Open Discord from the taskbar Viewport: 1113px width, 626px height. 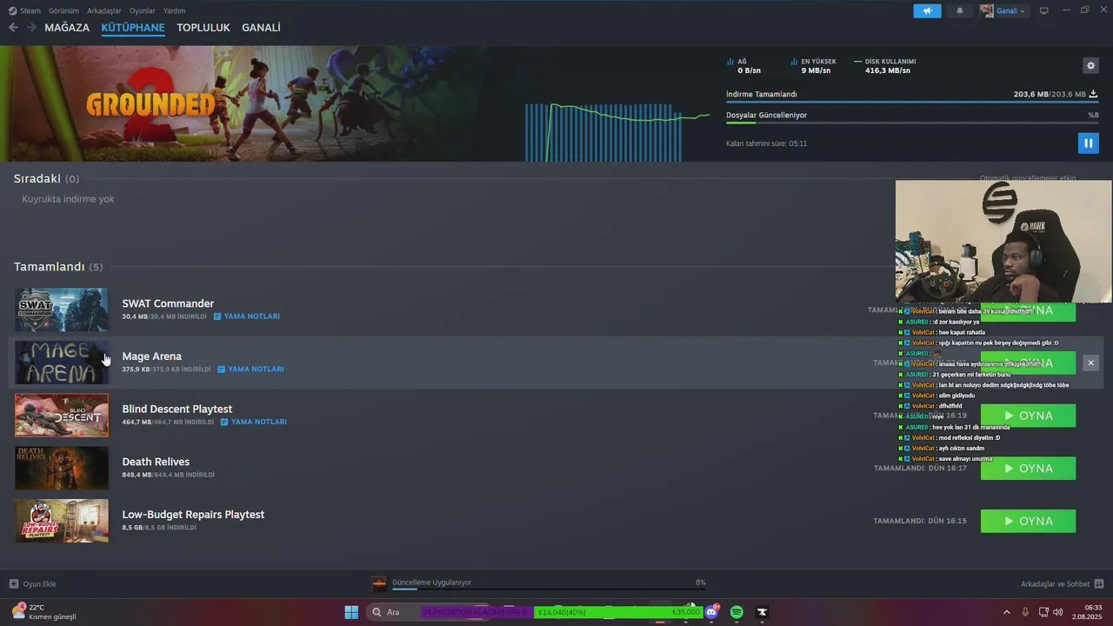pyautogui.click(x=711, y=612)
